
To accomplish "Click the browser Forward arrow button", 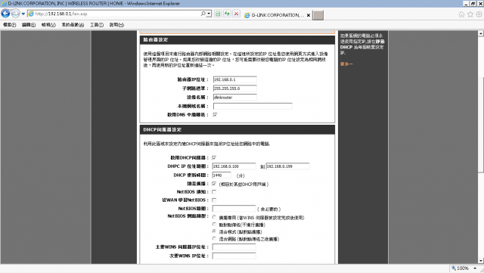I will click(15, 14).
